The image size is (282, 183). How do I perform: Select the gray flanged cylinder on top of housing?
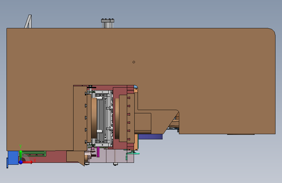108,23
